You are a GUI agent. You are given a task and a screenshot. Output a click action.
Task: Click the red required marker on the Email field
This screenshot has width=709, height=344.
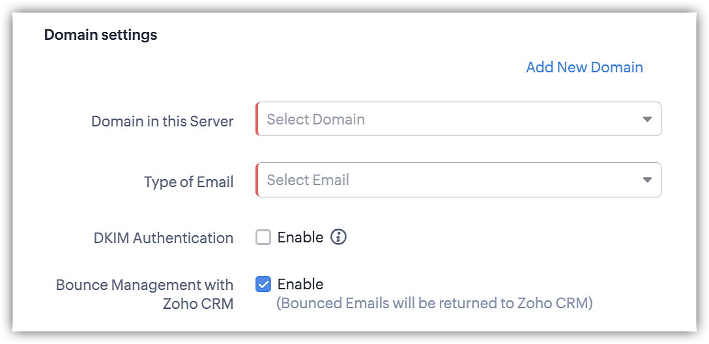pyautogui.click(x=257, y=180)
